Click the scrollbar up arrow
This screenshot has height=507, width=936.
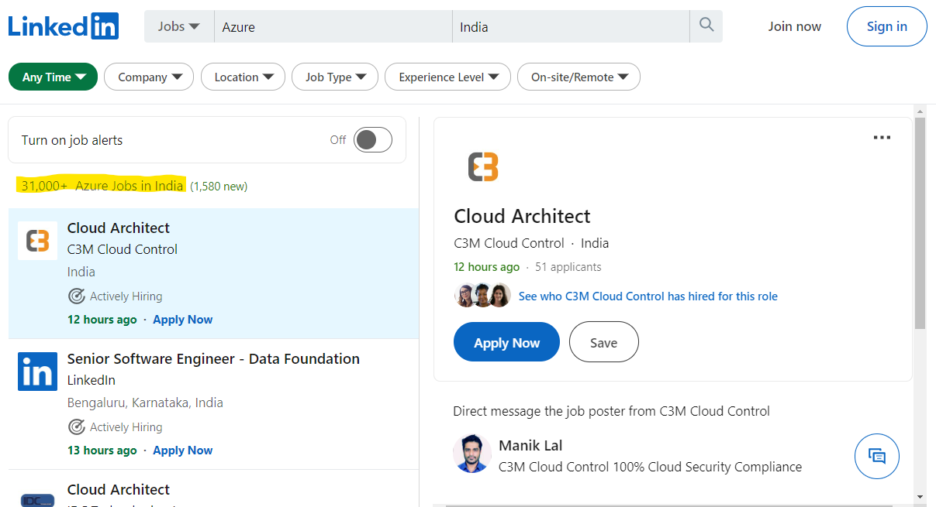[920, 111]
